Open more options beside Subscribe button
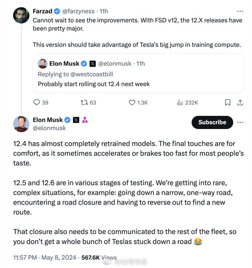The image size is (252, 268). pyautogui.click(x=240, y=122)
